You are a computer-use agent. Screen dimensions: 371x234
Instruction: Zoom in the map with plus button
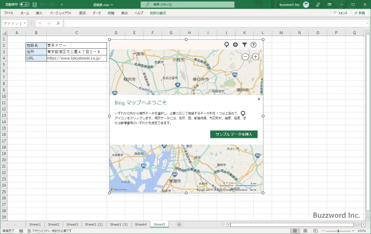(x=255, y=56)
